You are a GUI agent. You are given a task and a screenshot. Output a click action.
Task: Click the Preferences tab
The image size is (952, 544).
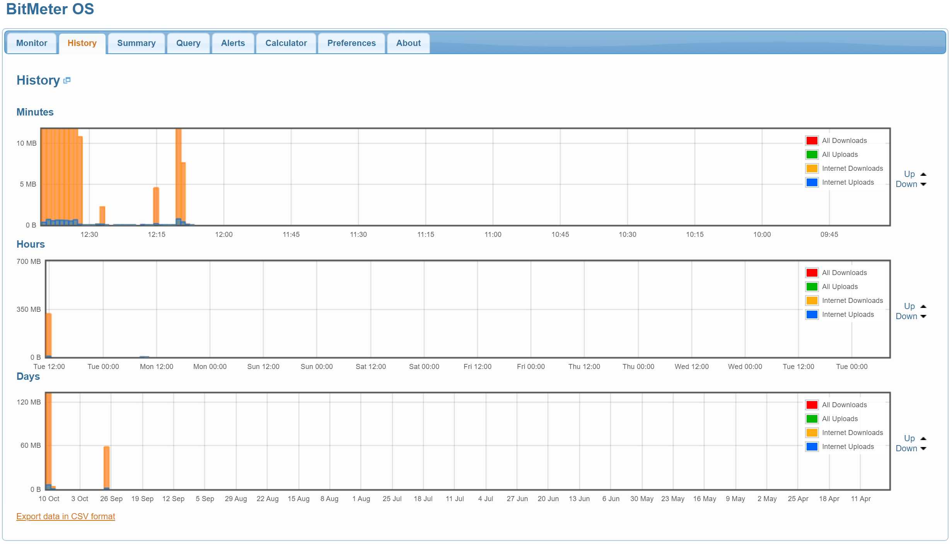(x=351, y=42)
